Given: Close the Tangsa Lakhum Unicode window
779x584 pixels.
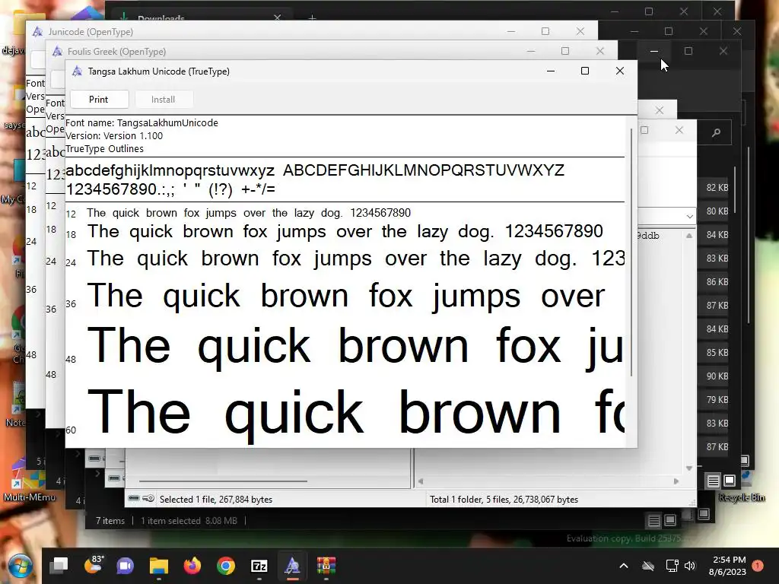Looking at the screenshot, I should coord(620,71).
